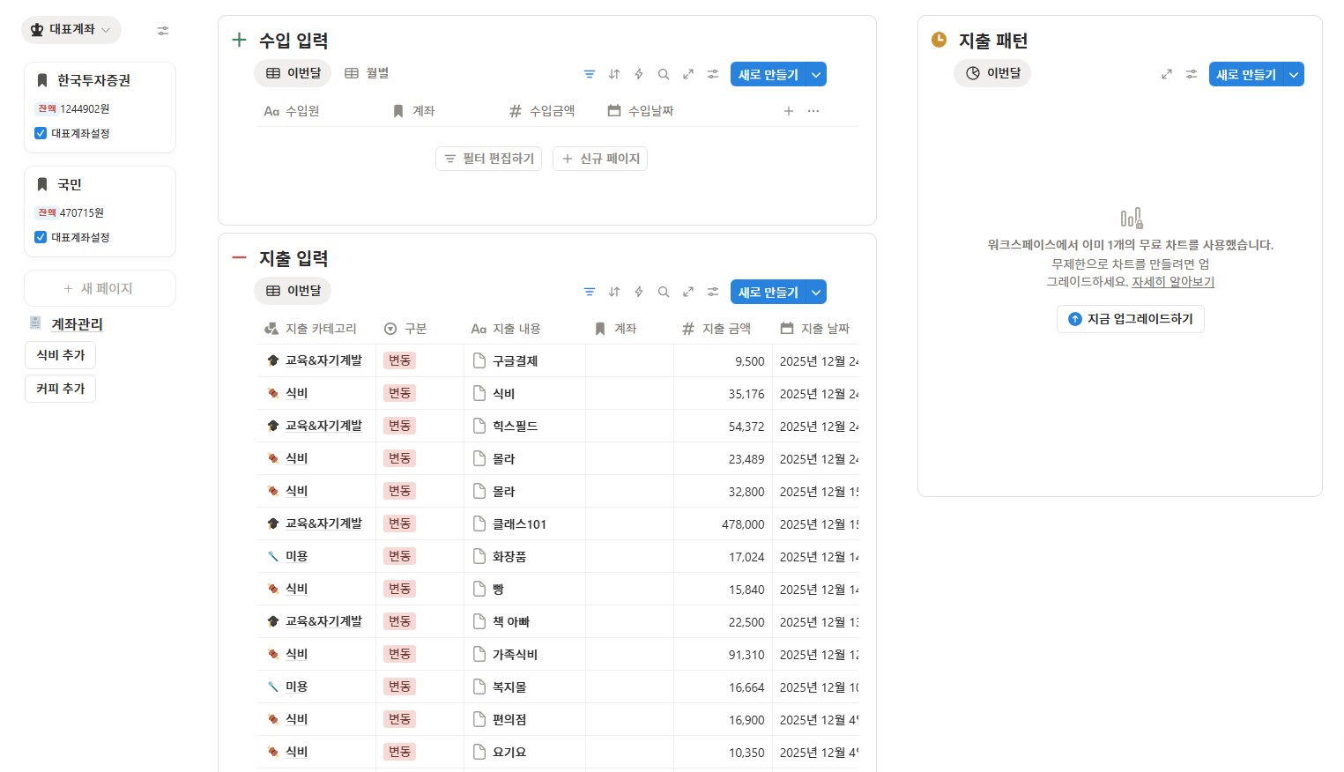Open settings icon in 지출 패턴 panel
The height and width of the screenshot is (772, 1344).
coord(1192,74)
